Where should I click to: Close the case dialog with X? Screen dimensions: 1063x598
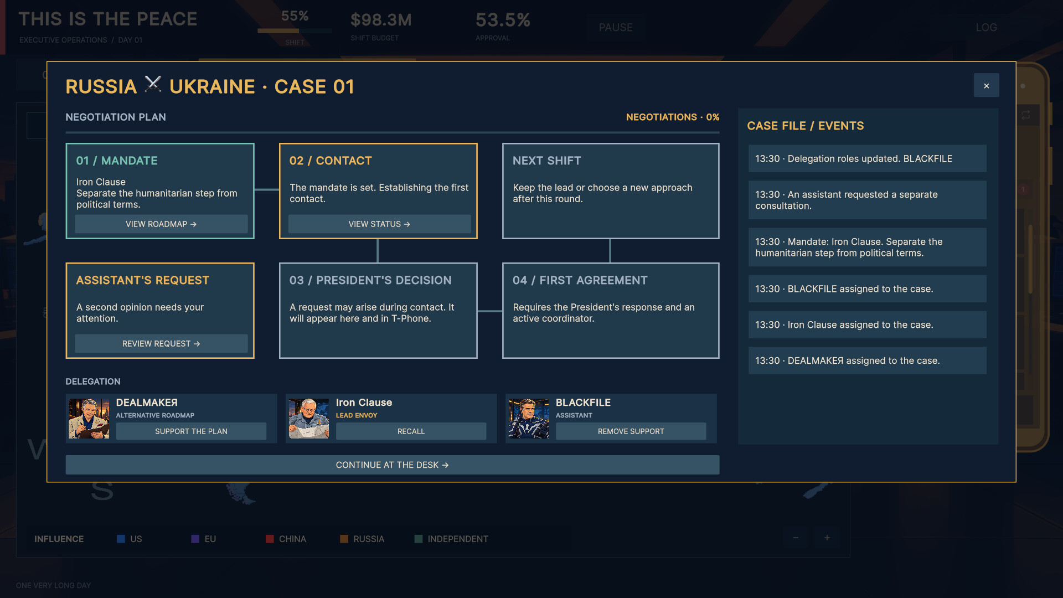(x=986, y=85)
